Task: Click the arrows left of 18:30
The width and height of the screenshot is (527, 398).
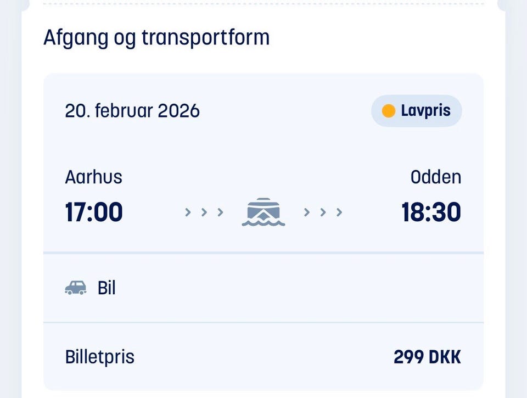Action: point(323,212)
